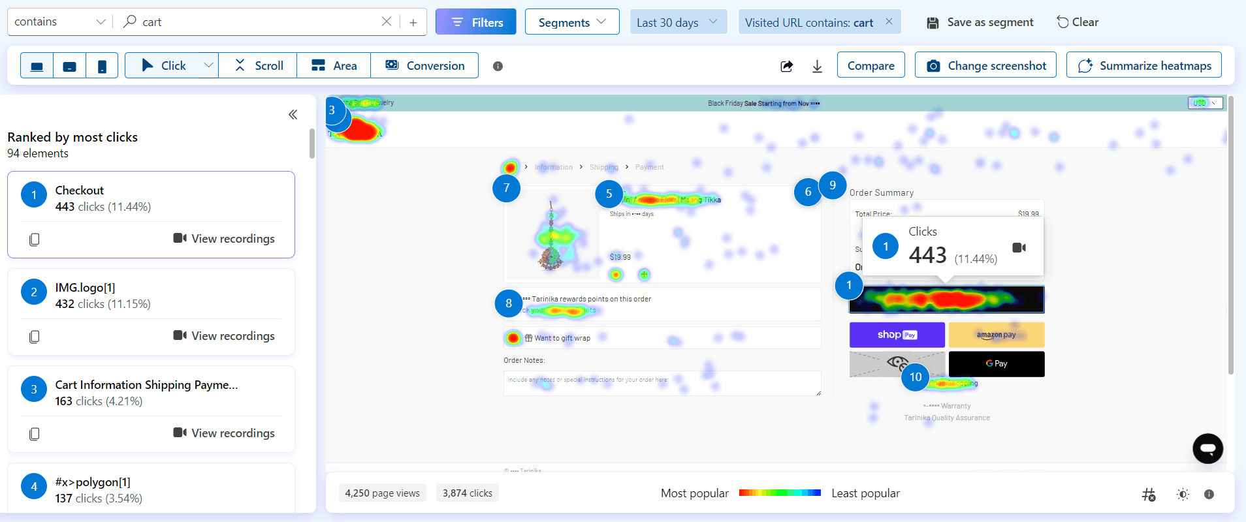Click the left panel scrollbar

point(312,144)
